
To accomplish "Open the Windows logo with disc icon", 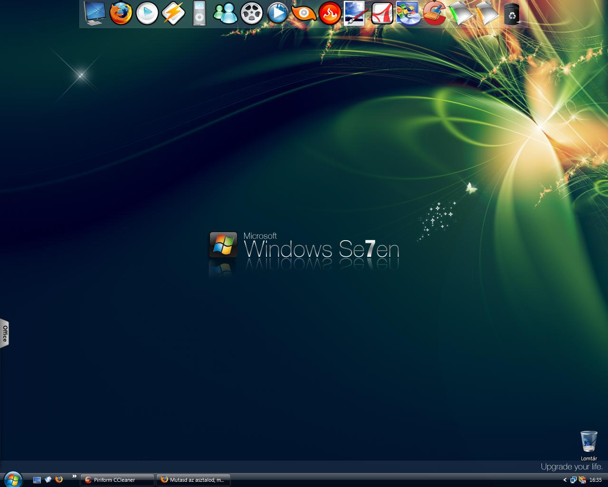I will click(x=408, y=13).
